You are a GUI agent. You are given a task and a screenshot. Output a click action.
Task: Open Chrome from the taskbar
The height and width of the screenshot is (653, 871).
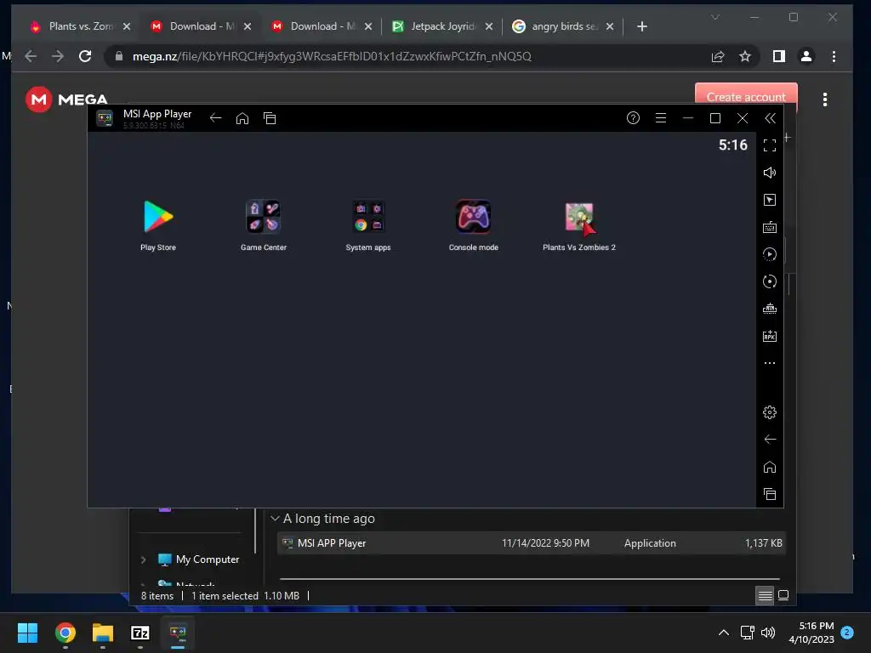point(65,633)
